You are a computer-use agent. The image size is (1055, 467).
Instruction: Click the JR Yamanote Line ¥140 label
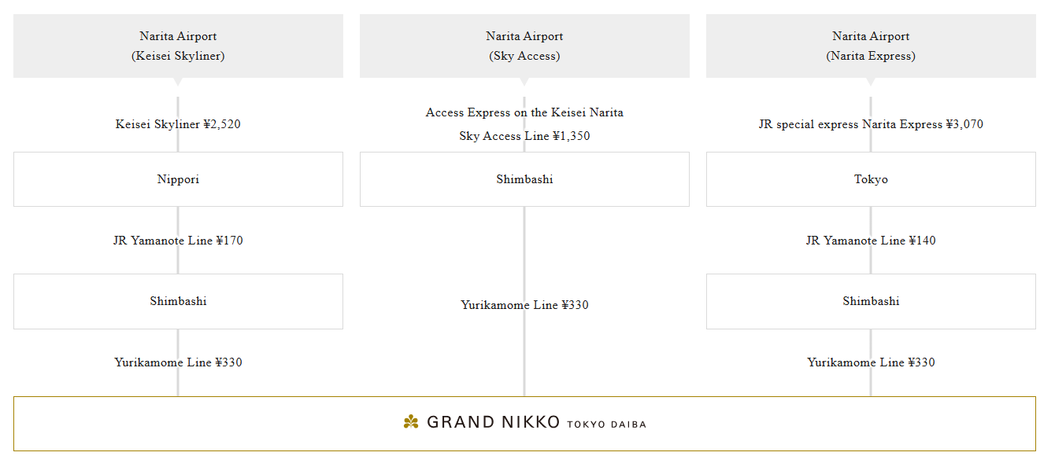click(871, 241)
